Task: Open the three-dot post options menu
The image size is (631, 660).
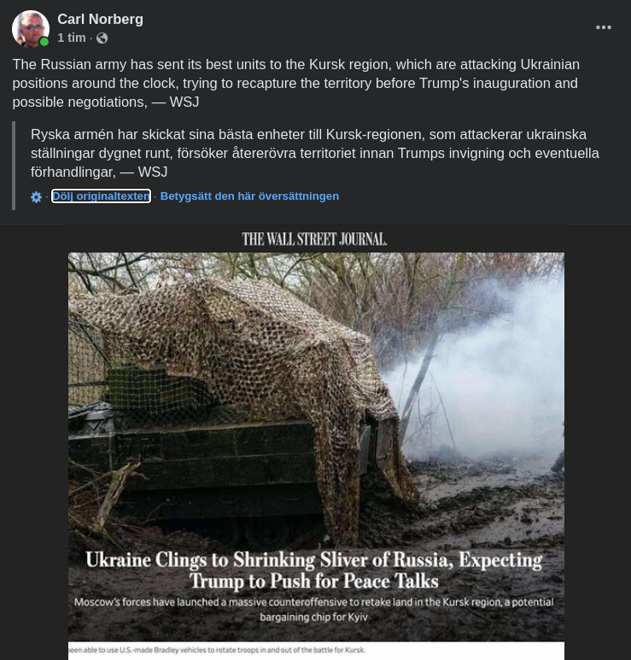Action: (603, 27)
